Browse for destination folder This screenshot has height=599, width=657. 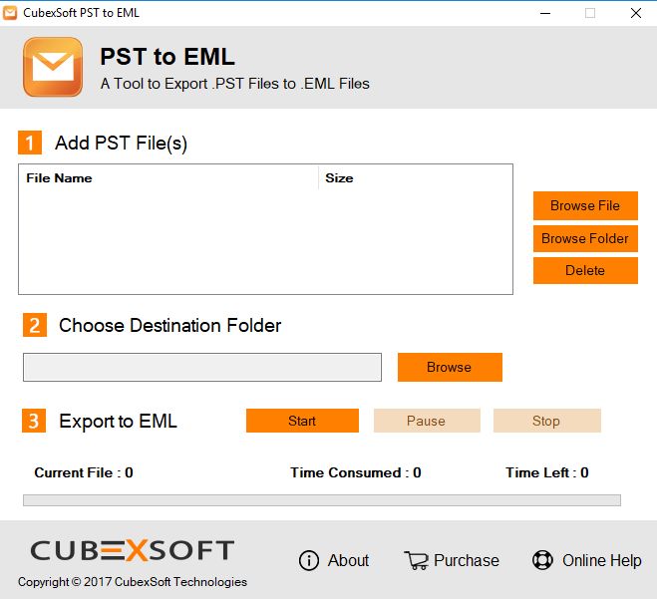point(450,368)
